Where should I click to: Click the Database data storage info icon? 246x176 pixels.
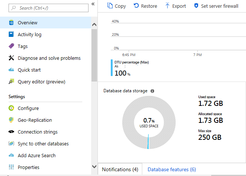tap(152, 91)
